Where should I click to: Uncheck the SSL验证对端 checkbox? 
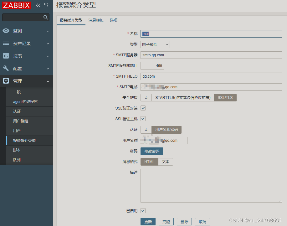(143, 108)
